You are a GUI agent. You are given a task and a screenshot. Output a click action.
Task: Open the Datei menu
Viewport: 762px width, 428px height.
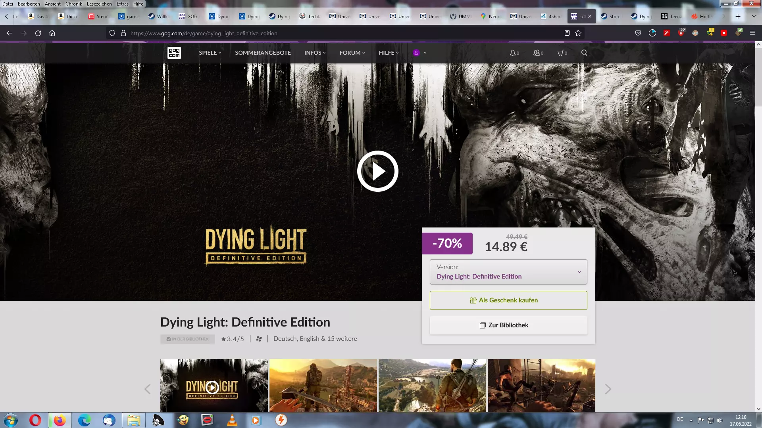click(x=8, y=4)
